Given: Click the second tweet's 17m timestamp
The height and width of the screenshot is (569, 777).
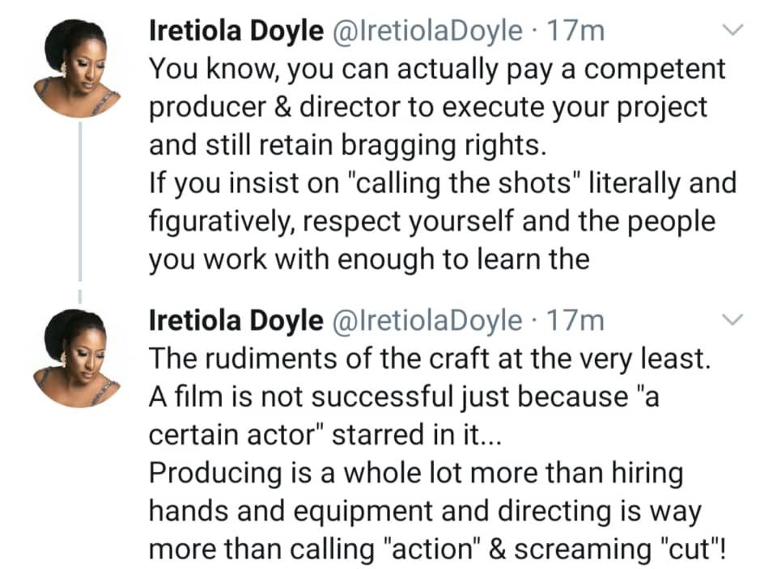Looking at the screenshot, I should 575,321.
